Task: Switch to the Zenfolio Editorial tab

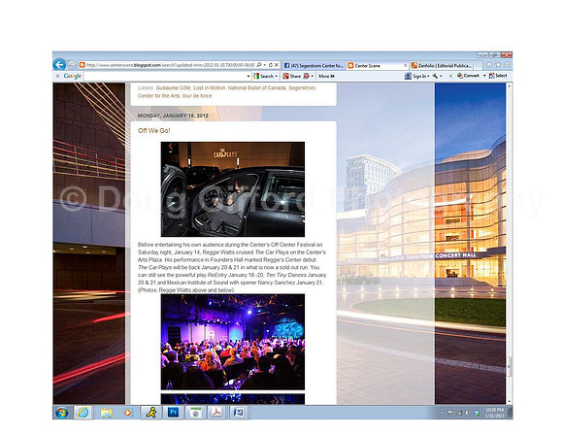Action: coord(442,65)
